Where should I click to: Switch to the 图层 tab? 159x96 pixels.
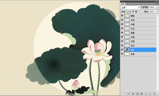point(123,4)
